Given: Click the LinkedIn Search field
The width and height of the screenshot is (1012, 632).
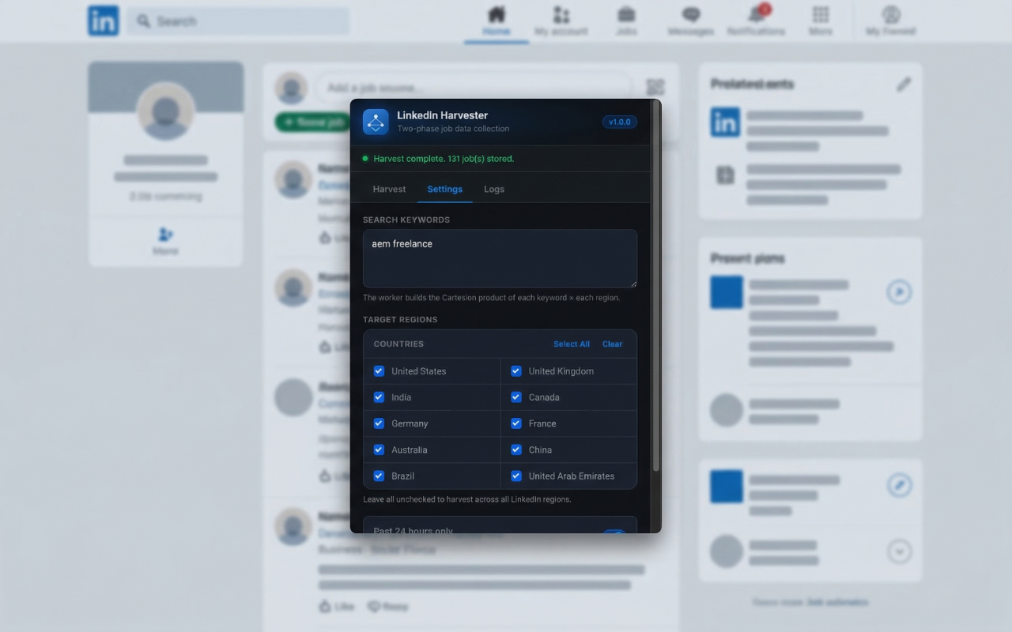Looking at the screenshot, I should click(238, 21).
